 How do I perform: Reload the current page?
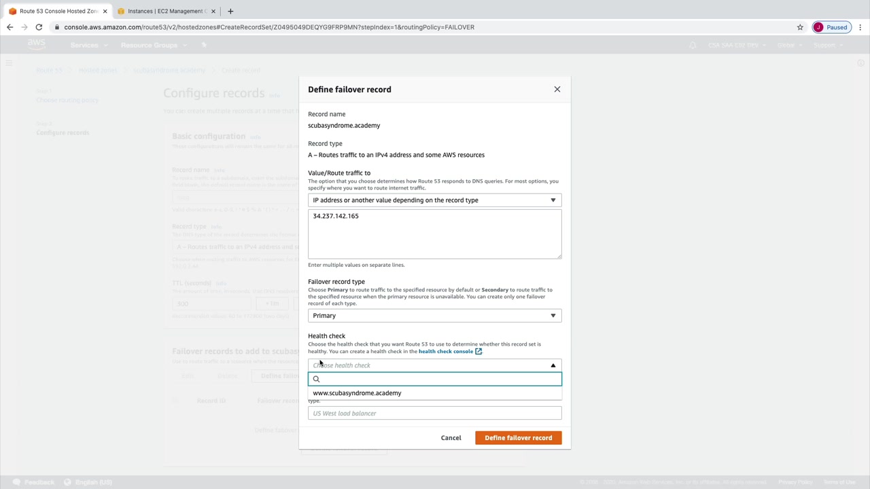click(x=39, y=27)
